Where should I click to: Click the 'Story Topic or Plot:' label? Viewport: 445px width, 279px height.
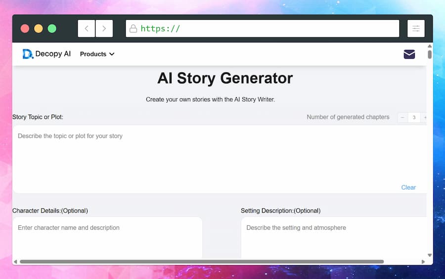(x=38, y=117)
